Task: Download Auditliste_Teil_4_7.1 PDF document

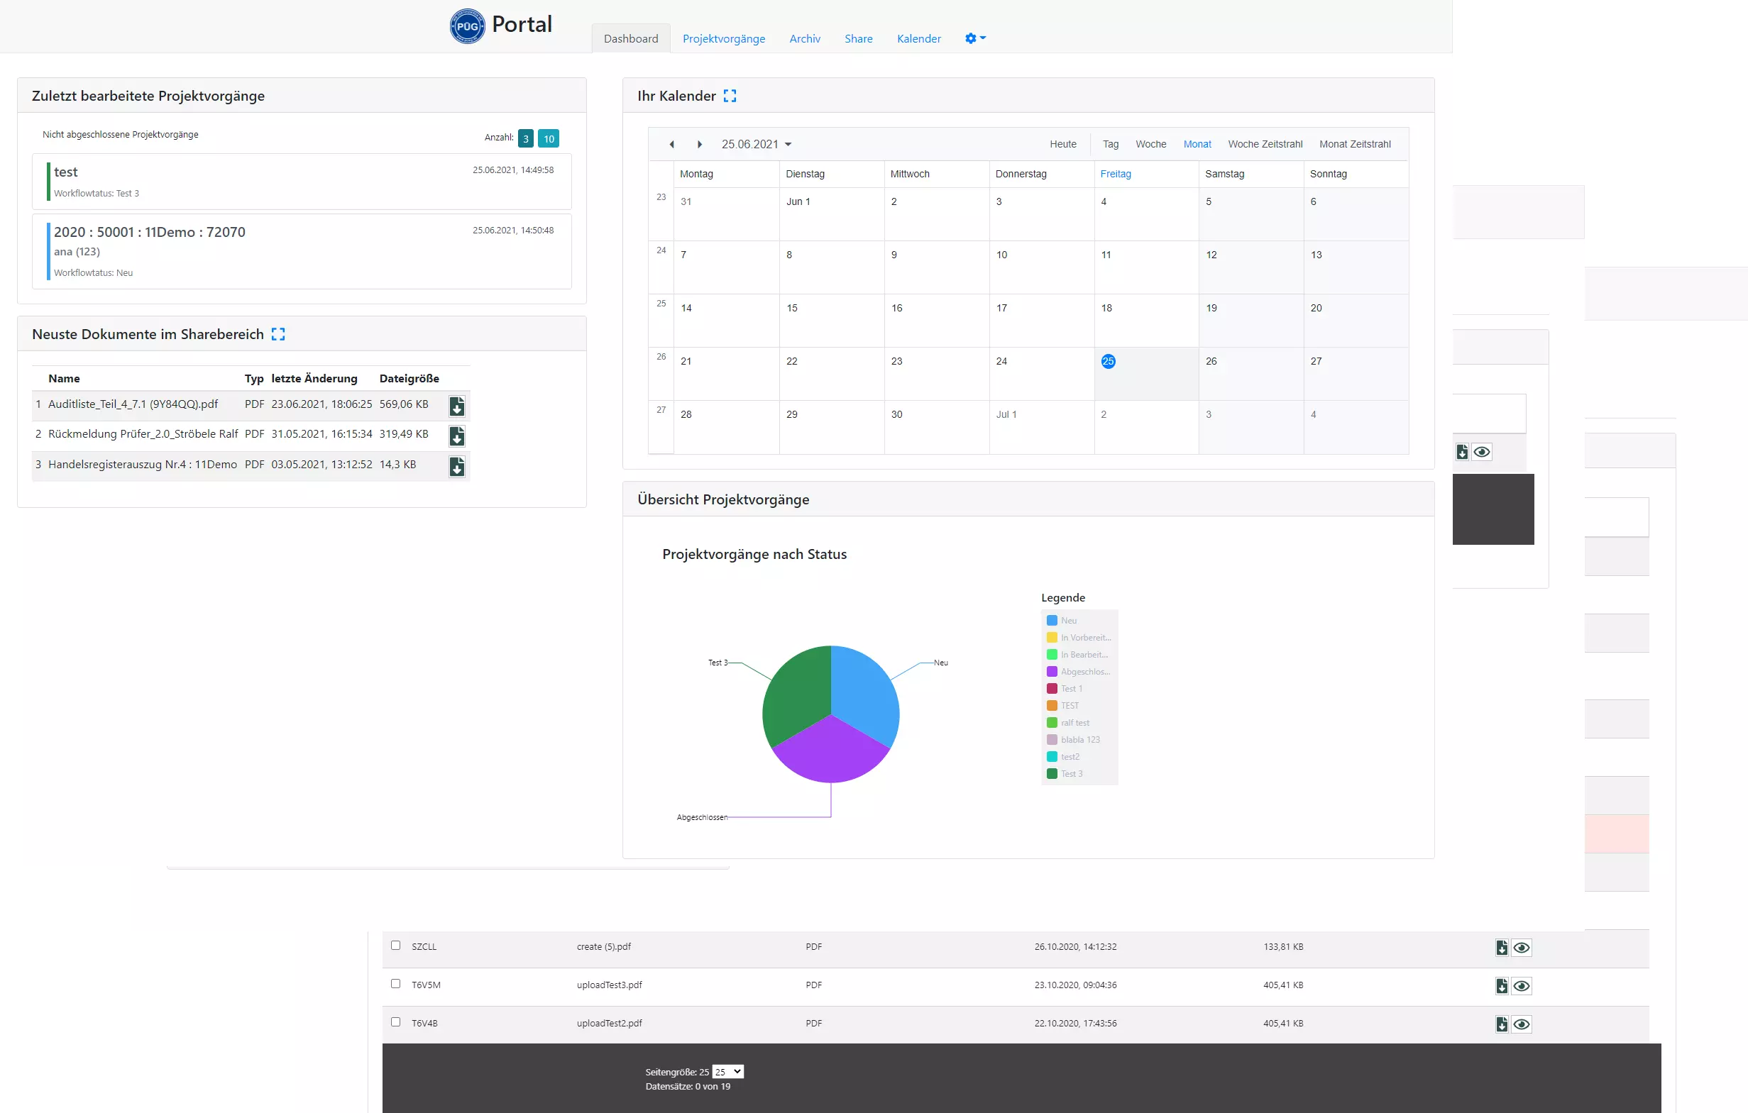Action: pyautogui.click(x=456, y=407)
